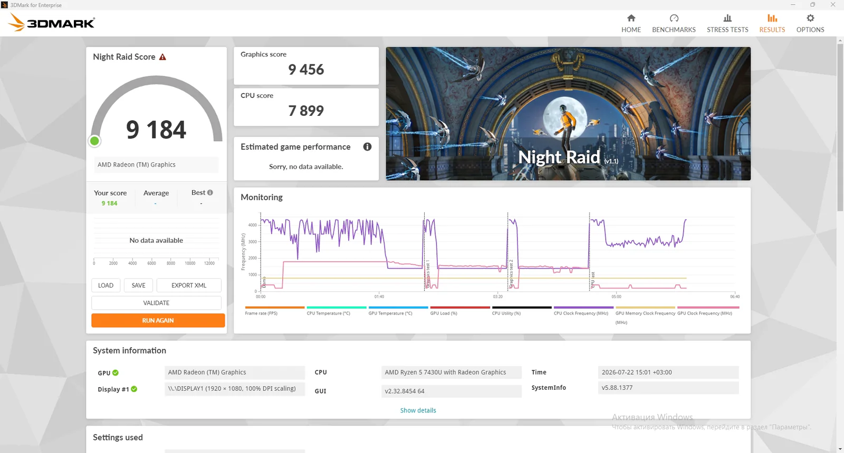Open the Stress Tests chart icon
The height and width of the screenshot is (453, 844).
click(x=727, y=18)
